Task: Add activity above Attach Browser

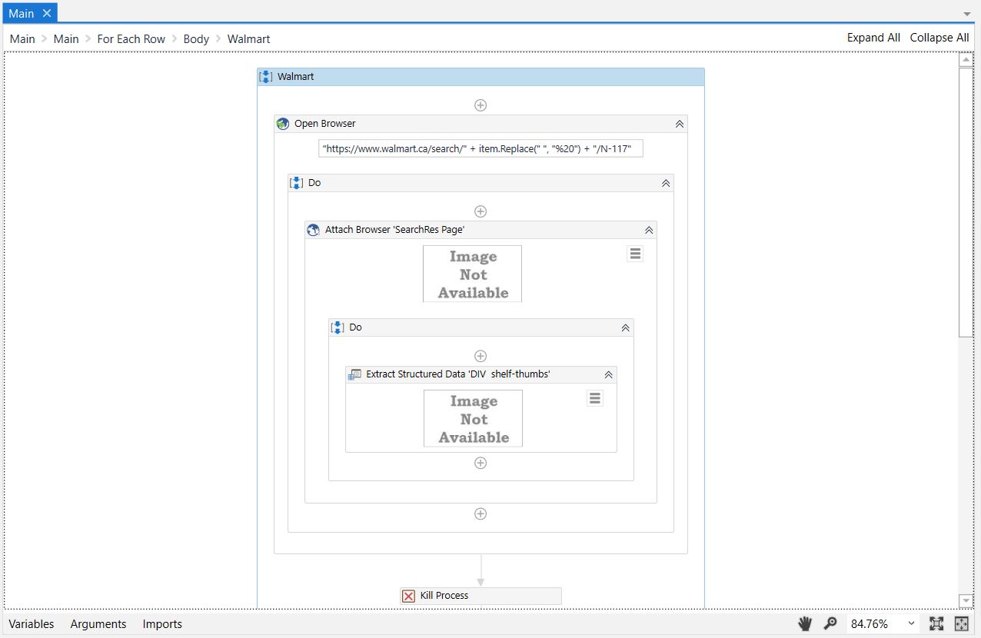Action: pos(481,211)
